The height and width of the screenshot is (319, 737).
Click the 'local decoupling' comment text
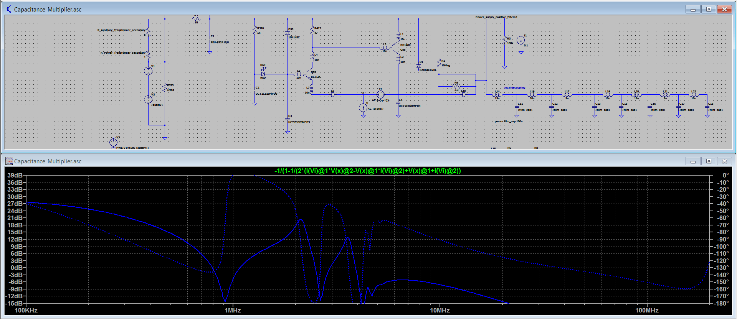[x=515, y=88]
